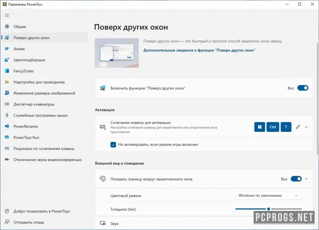The image size is (319, 230).
Task: Open Дополнительные сведения о функции link
Action: coord(199,50)
